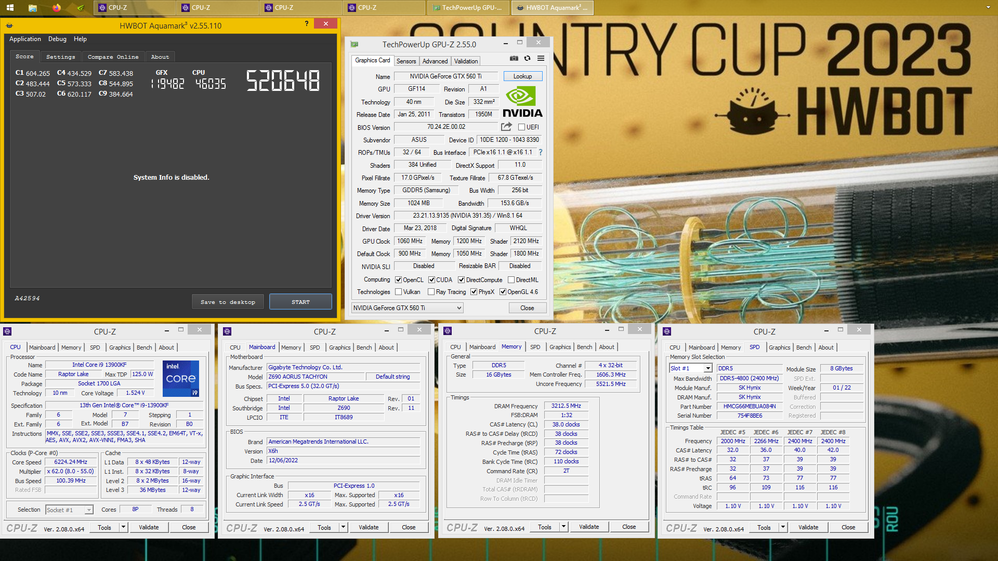Expand Tools dropdown in CPU-Z Mainboard window

pyautogui.click(x=343, y=527)
